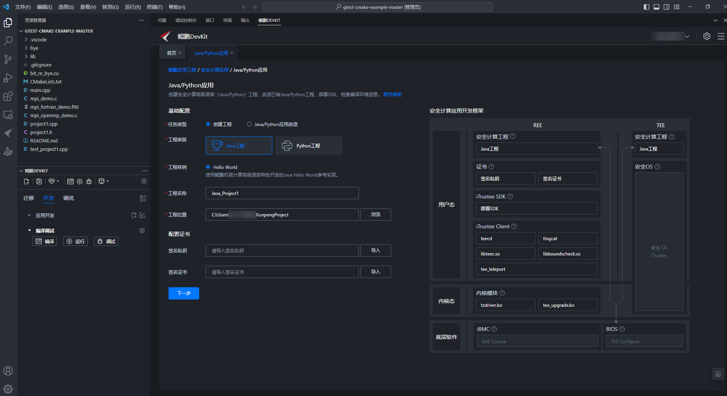The height and width of the screenshot is (396, 727).
Task: Open the Search view in activity bar
Action: tap(8, 41)
